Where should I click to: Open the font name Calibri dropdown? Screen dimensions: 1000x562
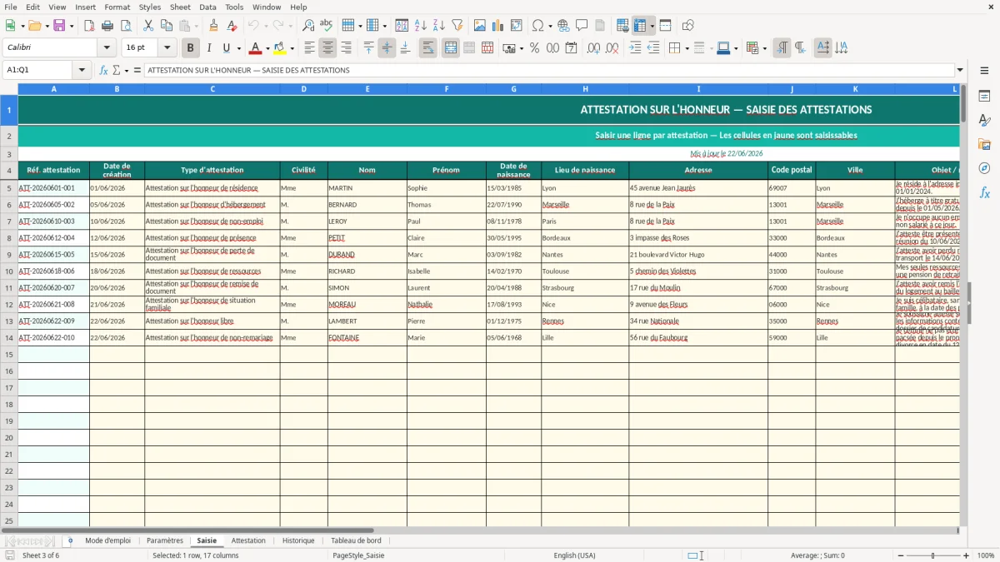click(x=105, y=48)
